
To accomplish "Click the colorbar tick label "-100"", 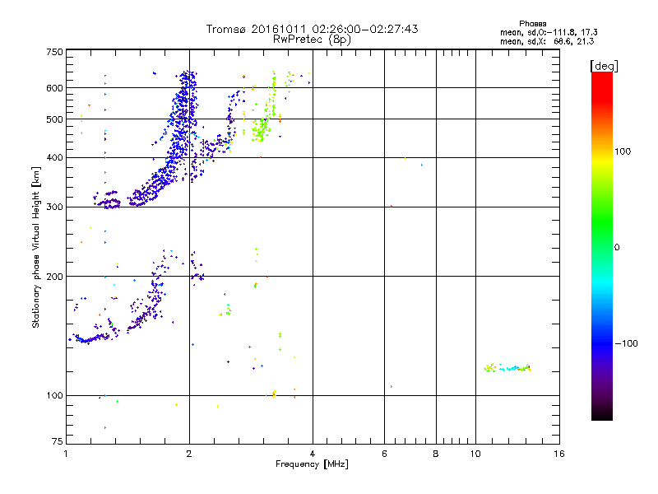I will [626, 343].
